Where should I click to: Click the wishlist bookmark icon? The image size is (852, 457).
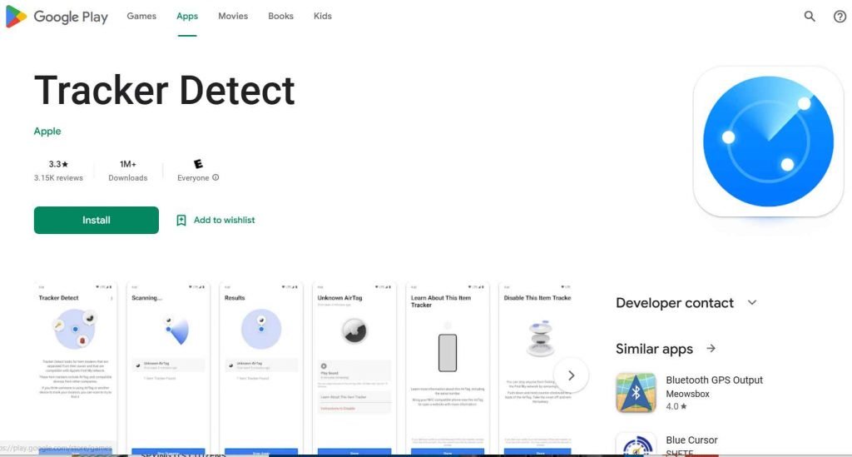coord(181,220)
